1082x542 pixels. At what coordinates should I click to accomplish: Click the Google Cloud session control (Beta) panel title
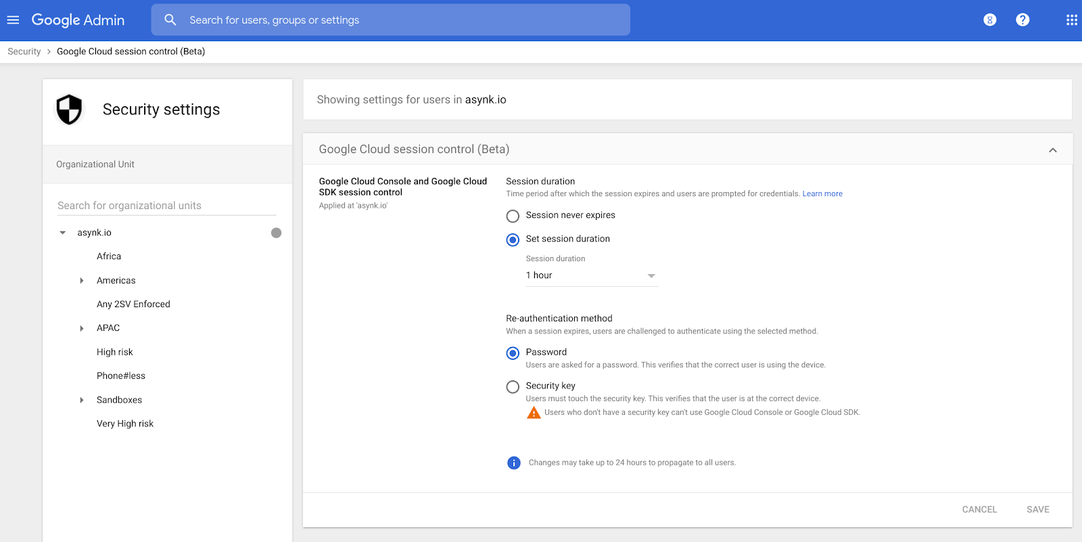coord(414,150)
